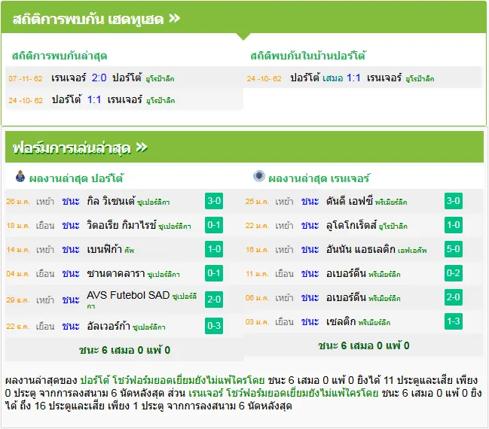The image size is (489, 429).
Task: Click ชนะ result in the เซลติก row
Action: 310,322
